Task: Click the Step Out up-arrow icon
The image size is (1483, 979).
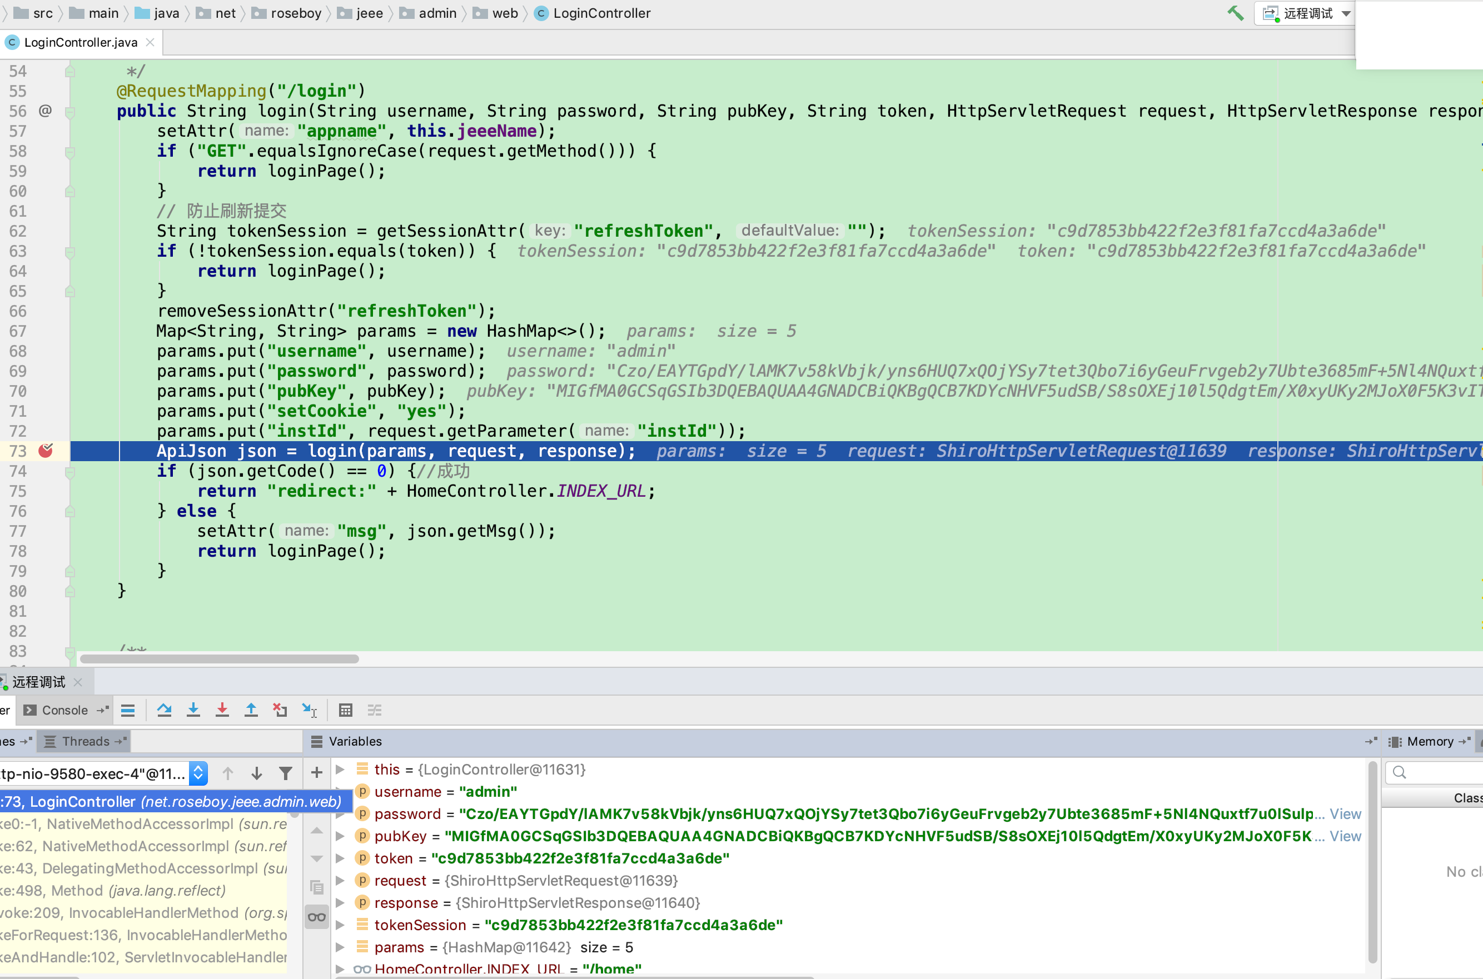Action: (251, 711)
